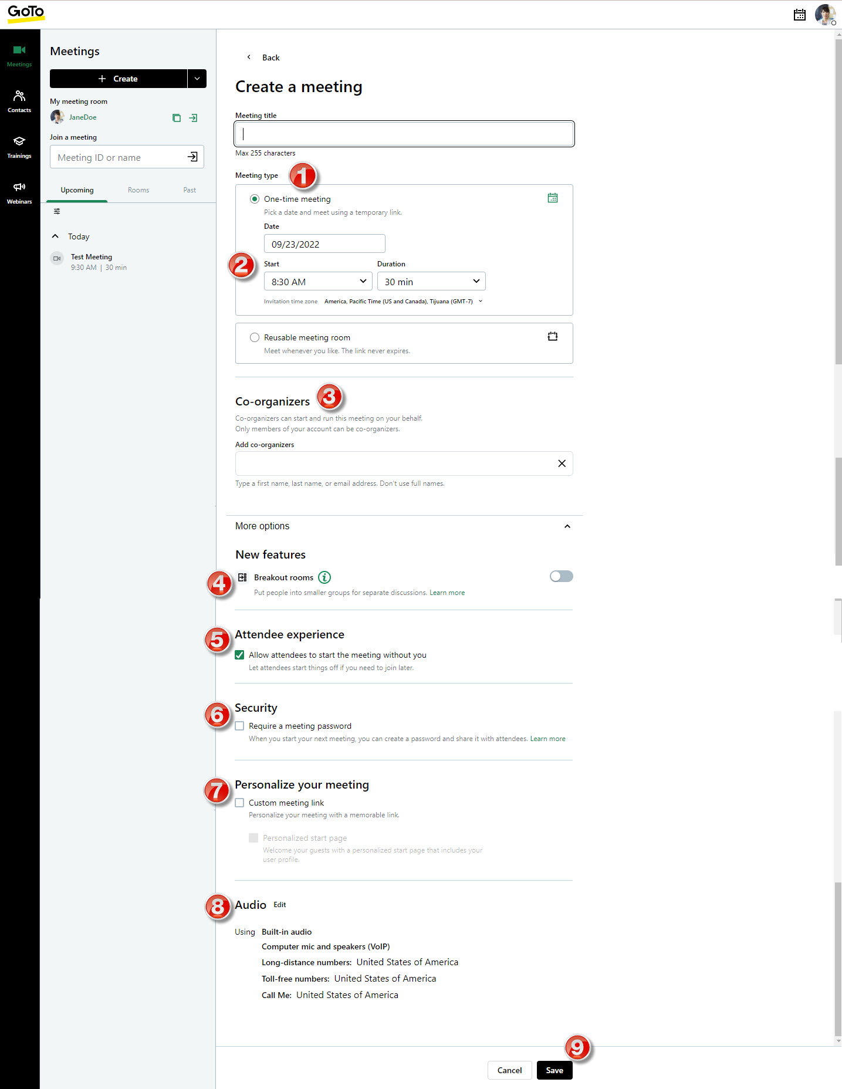The width and height of the screenshot is (842, 1089).
Task: Open Trainings from the sidebar
Action: pos(19,146)
